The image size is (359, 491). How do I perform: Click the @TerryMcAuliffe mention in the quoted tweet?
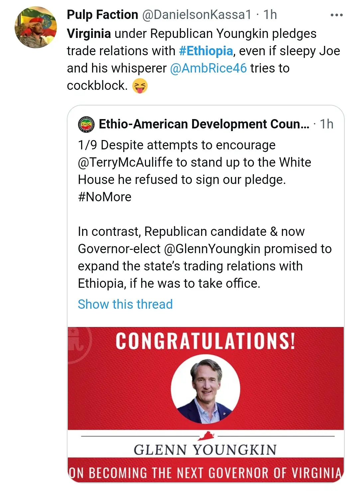coord(125,162)
